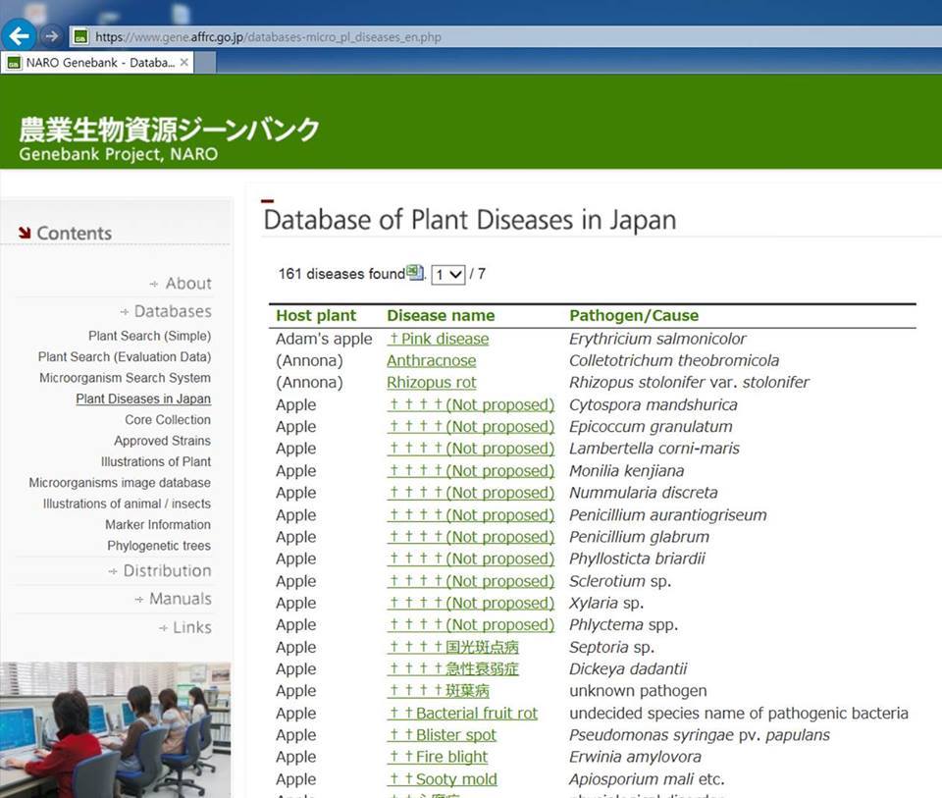
Task: Open Plant Search (Evaluation Data) link
Action: (x=125, y=357)
